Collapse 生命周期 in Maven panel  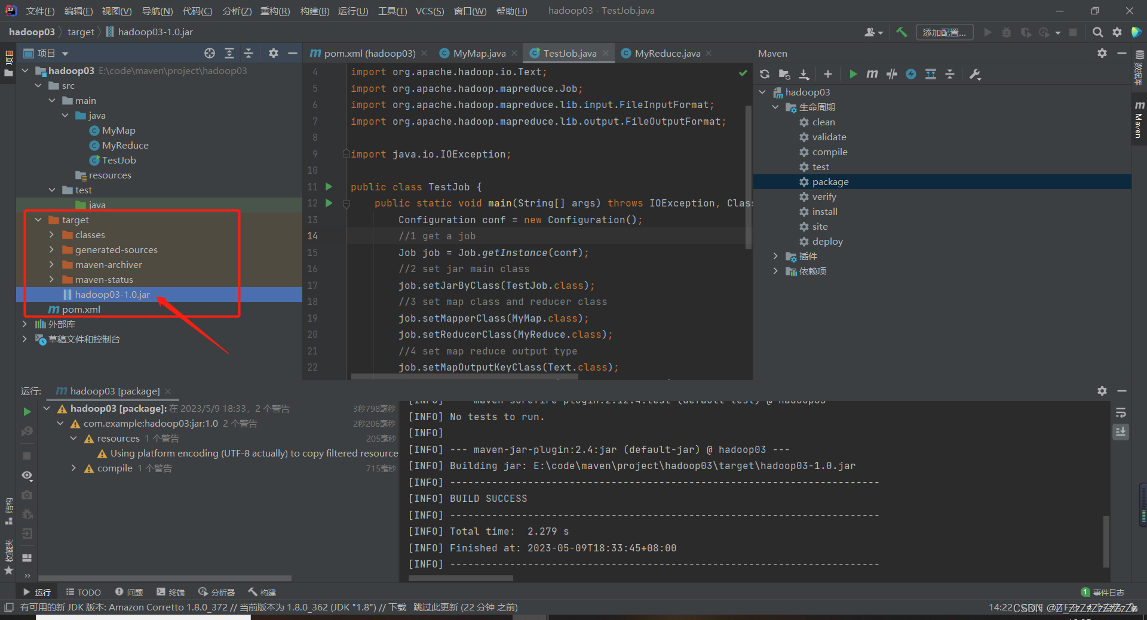pyautogui.click(x=775, y=107)
